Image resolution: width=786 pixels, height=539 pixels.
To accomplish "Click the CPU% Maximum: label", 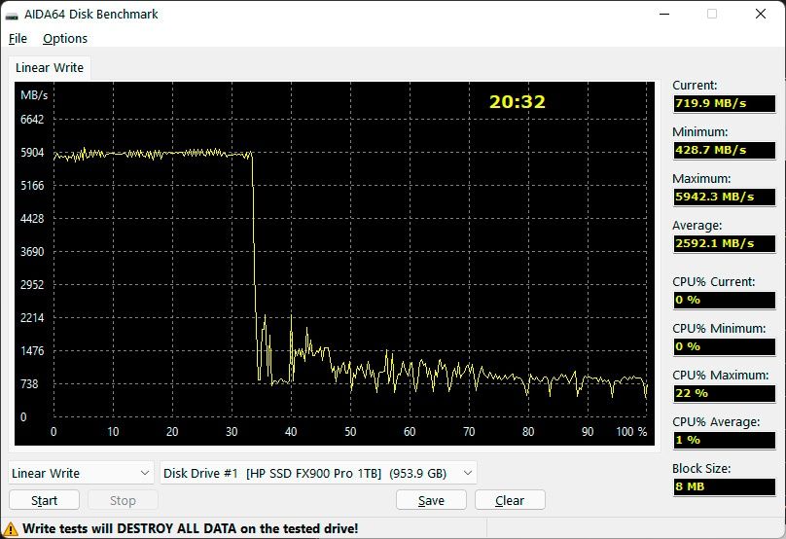I will coord(720,375).
